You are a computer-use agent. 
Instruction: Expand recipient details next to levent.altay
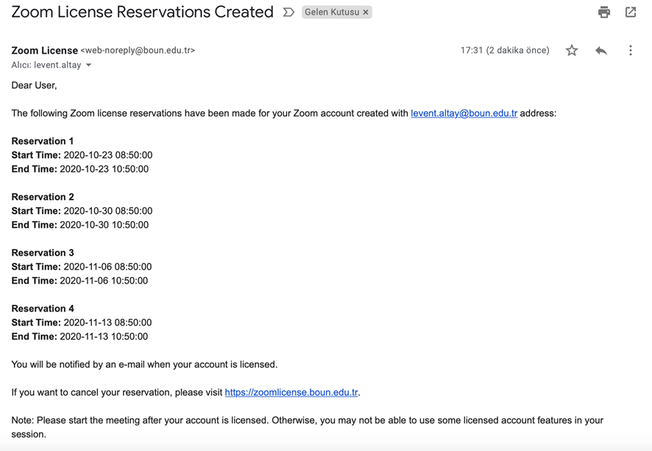coord(89,65)
